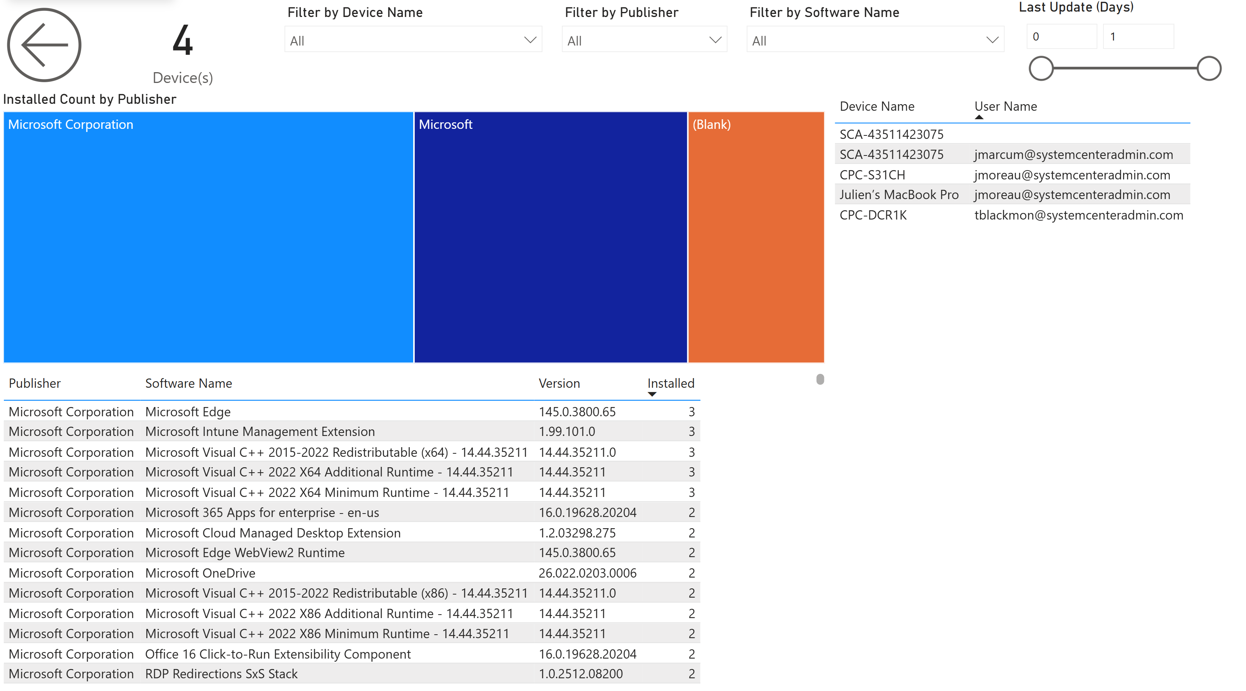The height and width of the screenshot is (691, 1246).
Task: Select tblackmon@systemcenteradmin.com user cell
Action: coord(1079,216)
